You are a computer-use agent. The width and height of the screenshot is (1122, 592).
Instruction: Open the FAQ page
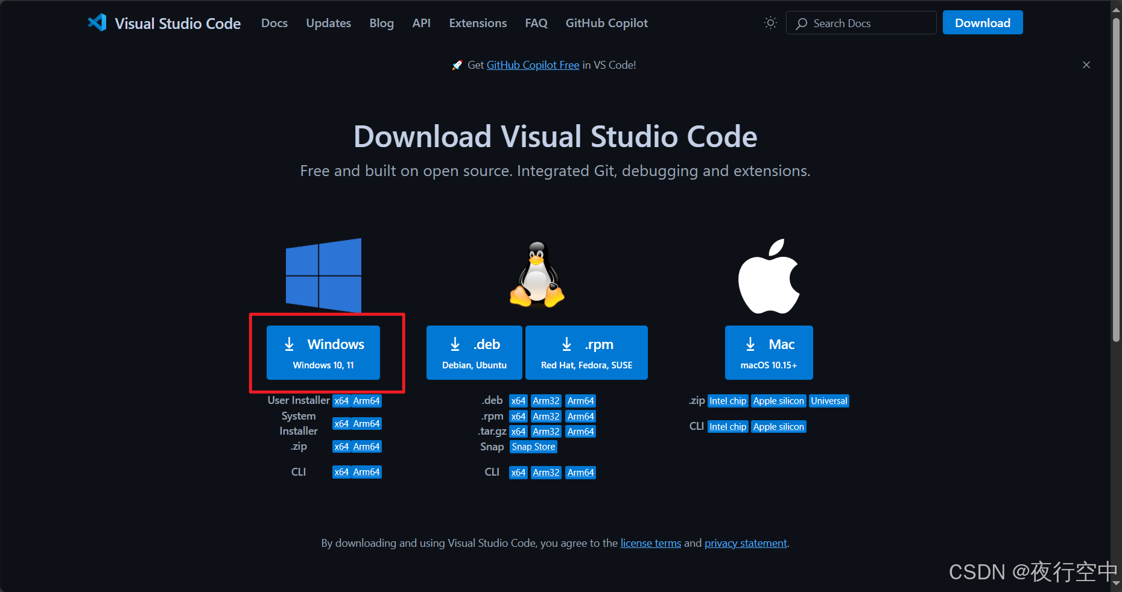(536, 23)
